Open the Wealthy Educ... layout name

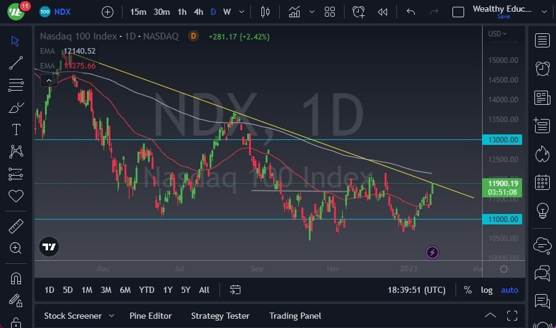pos(502,9)
